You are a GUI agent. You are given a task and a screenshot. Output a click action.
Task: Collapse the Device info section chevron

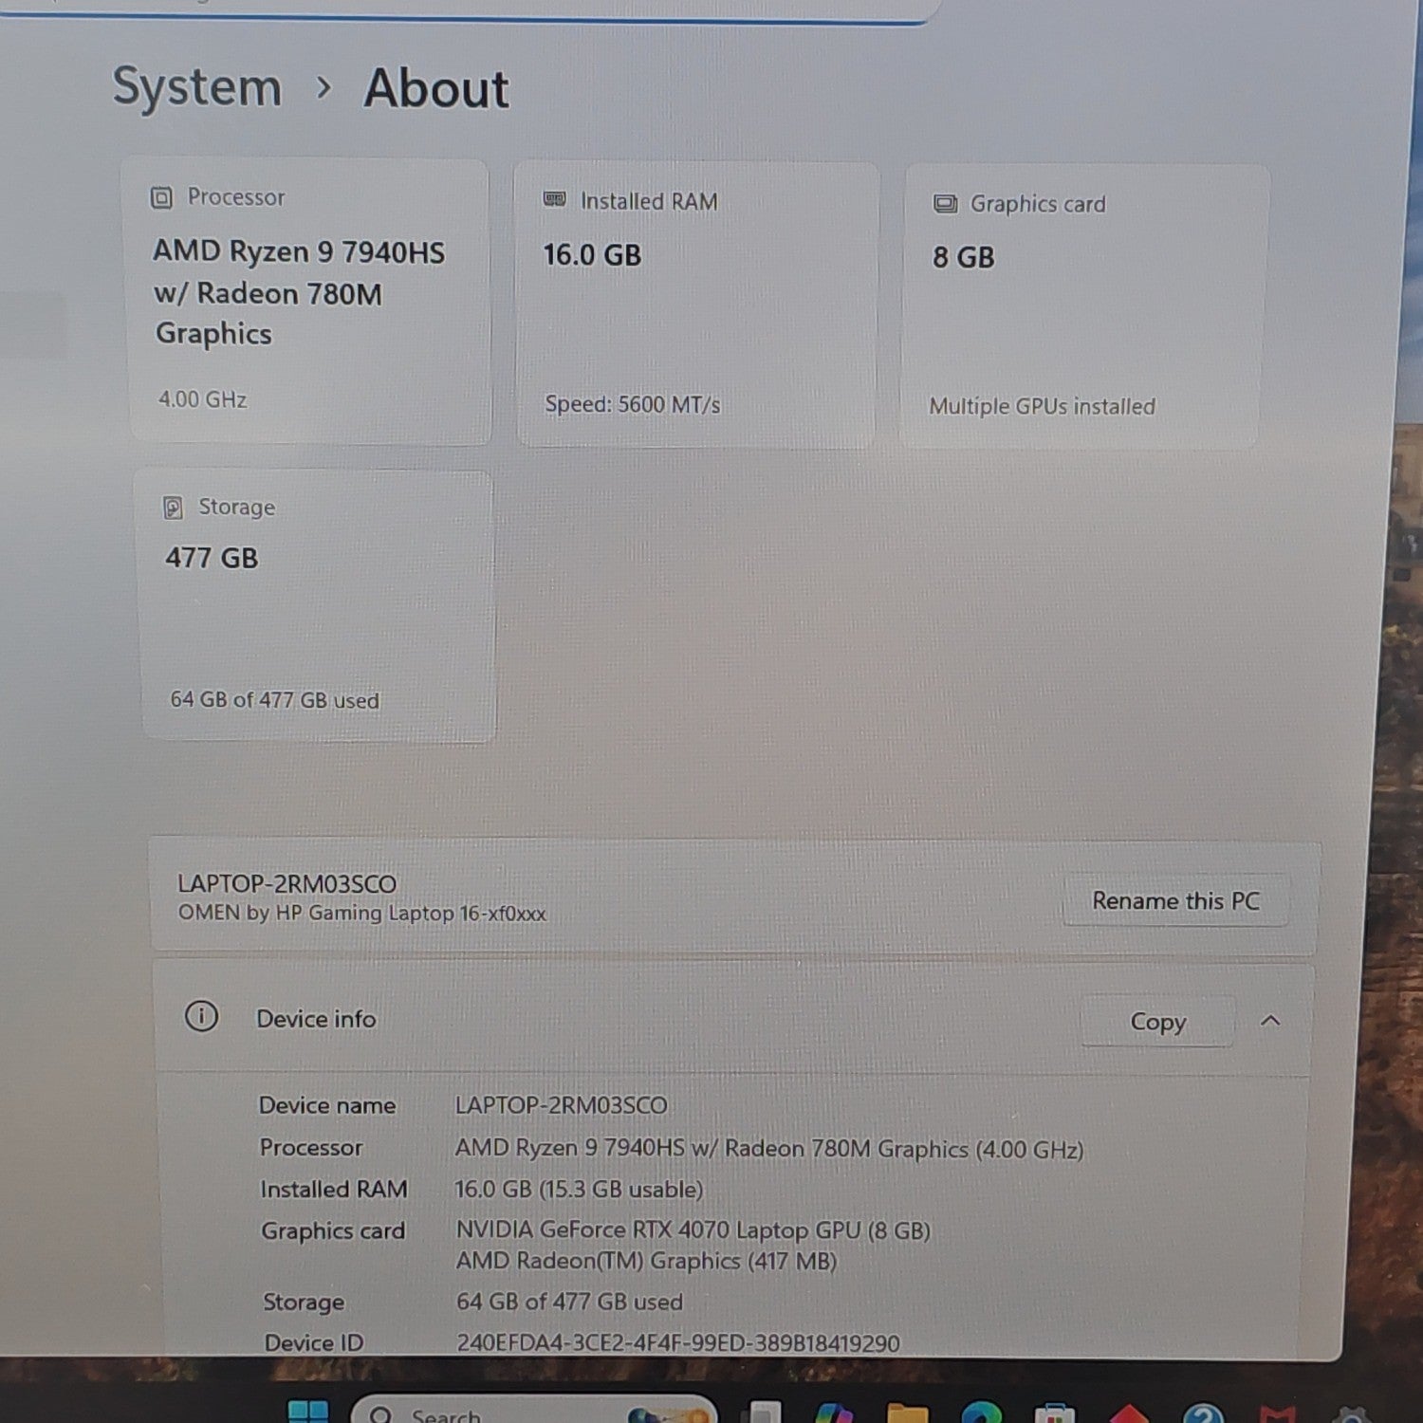coord(1270,1021)
